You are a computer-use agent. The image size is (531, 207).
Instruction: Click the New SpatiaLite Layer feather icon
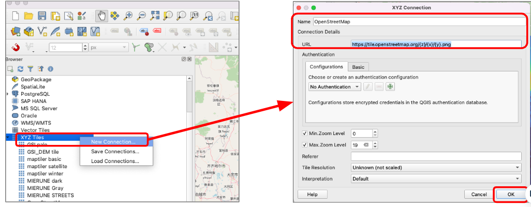click(55, 32)
